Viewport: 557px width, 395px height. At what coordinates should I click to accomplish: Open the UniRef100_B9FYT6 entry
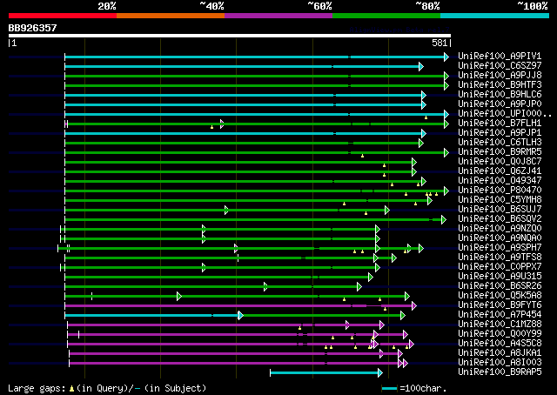500,305
